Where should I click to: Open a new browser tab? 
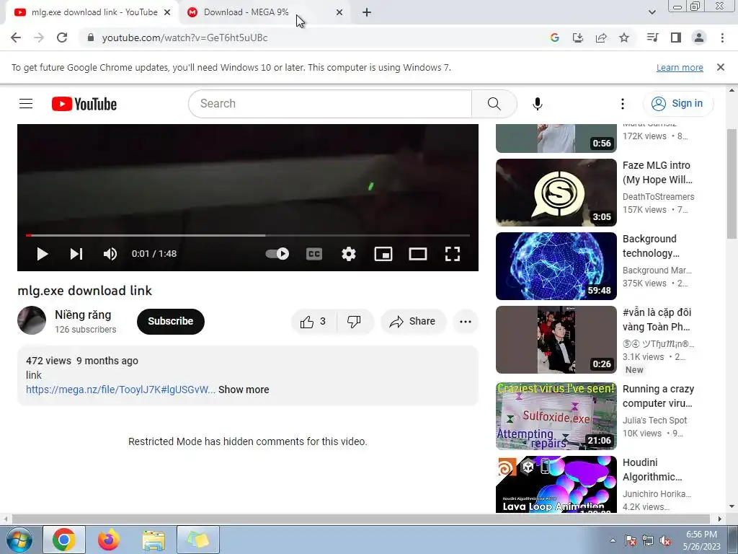click(x=367, y=12)
